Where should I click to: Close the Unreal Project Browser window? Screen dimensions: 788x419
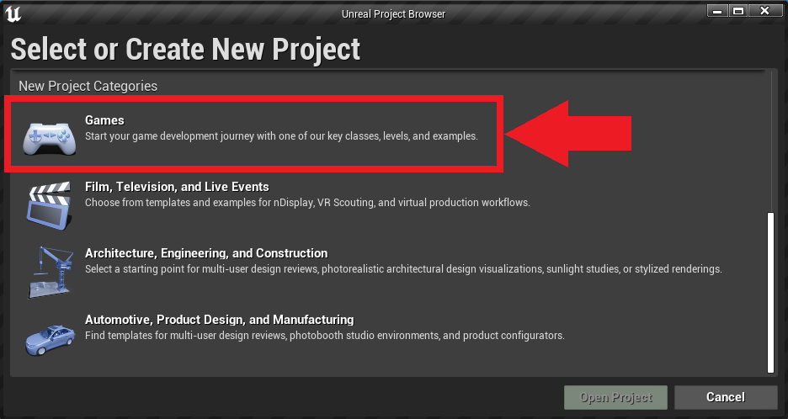[765, 11]
